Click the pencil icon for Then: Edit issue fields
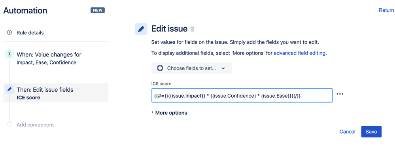Screen dimensions: 395x153 point(9,89)
